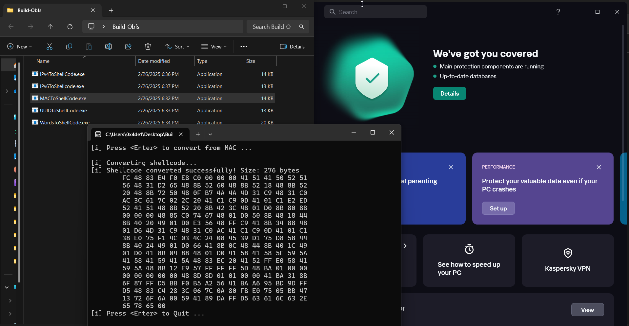This screenshot has width=629, height=326.
Task: Click the Share icon in File Explorer toolbar
Action: coord(128,46)
